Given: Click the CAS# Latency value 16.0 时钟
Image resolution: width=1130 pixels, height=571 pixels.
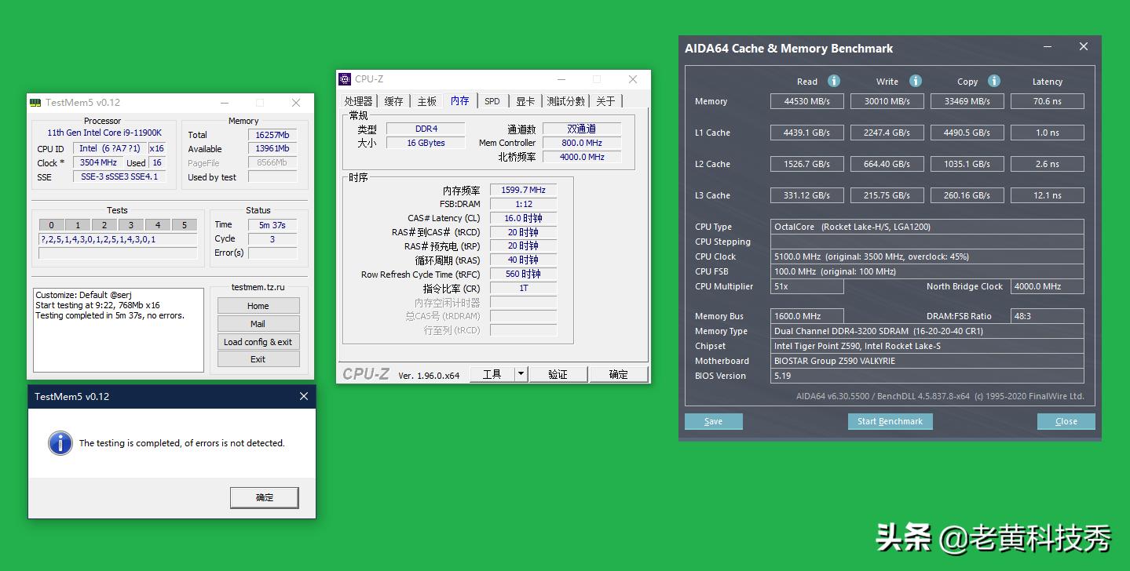Looking at the screenshot, I should tap(523, 218).
